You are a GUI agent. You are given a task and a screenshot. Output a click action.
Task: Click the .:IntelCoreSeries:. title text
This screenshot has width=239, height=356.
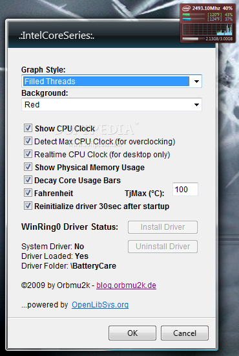point(56,36)
